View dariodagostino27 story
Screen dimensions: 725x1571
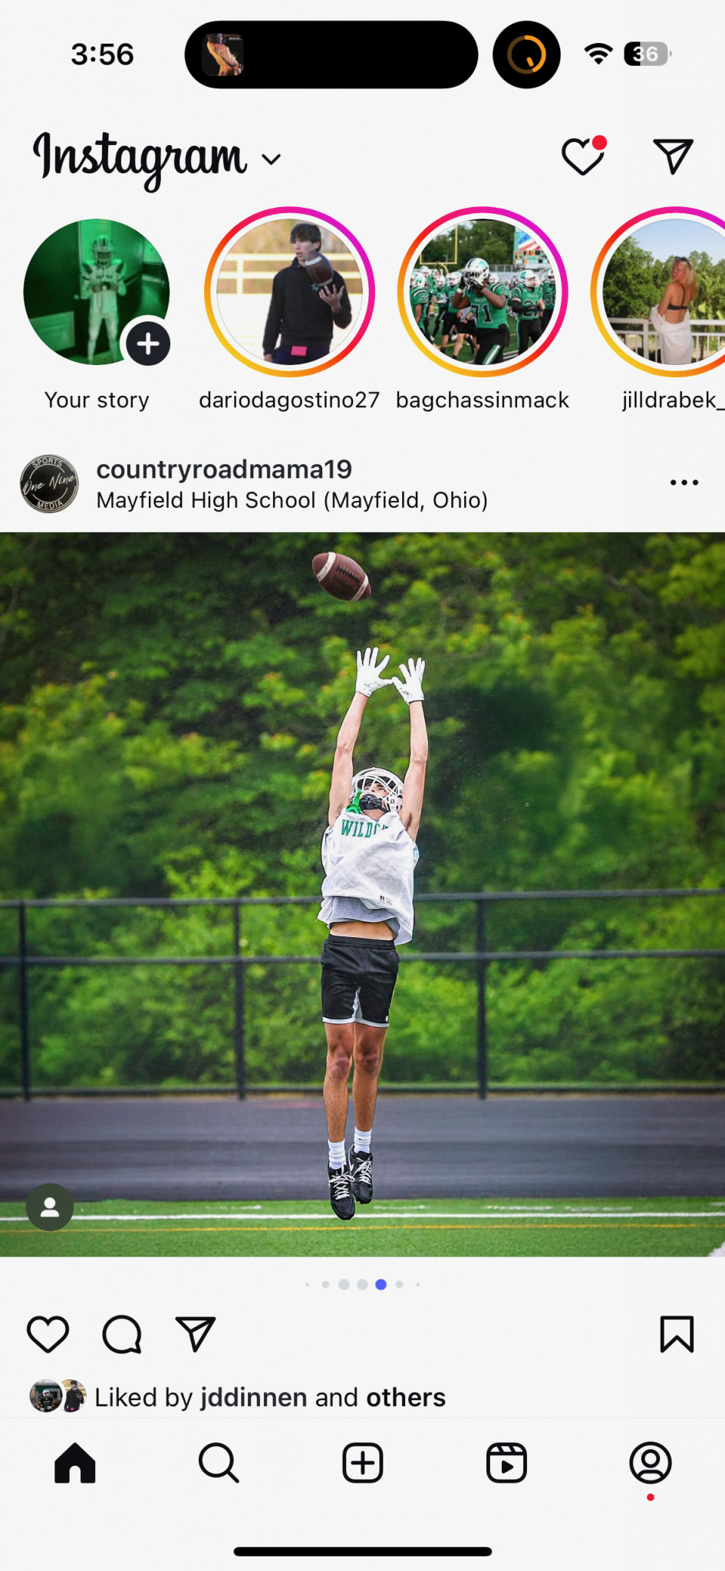(x=289, y=291)
